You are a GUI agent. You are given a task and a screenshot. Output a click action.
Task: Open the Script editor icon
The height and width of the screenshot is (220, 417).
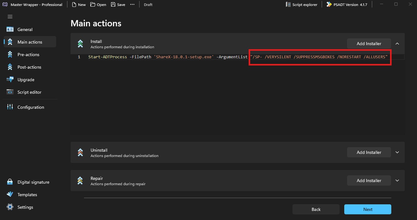[10, 92]
